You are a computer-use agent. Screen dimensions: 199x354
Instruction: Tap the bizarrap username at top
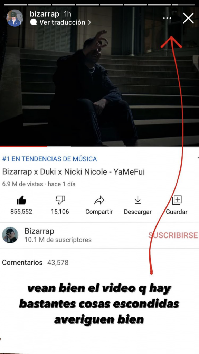(45, 14)
